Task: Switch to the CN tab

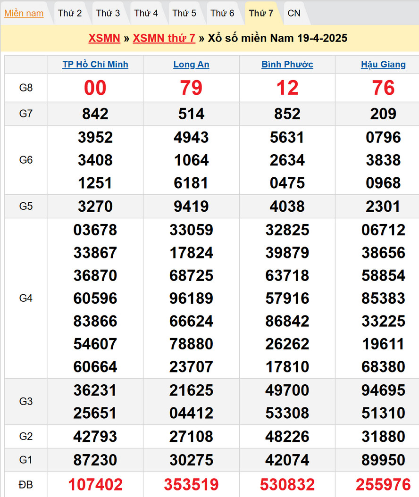Action: pos(294,13)
